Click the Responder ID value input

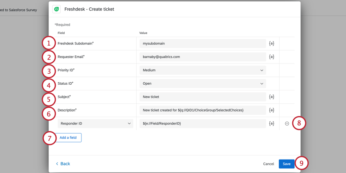202,123
